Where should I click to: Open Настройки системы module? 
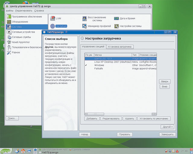(128, 26)
